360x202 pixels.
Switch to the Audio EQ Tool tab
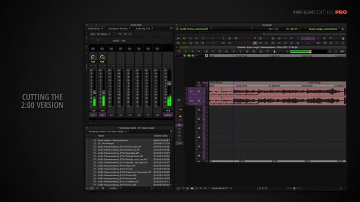142,29
